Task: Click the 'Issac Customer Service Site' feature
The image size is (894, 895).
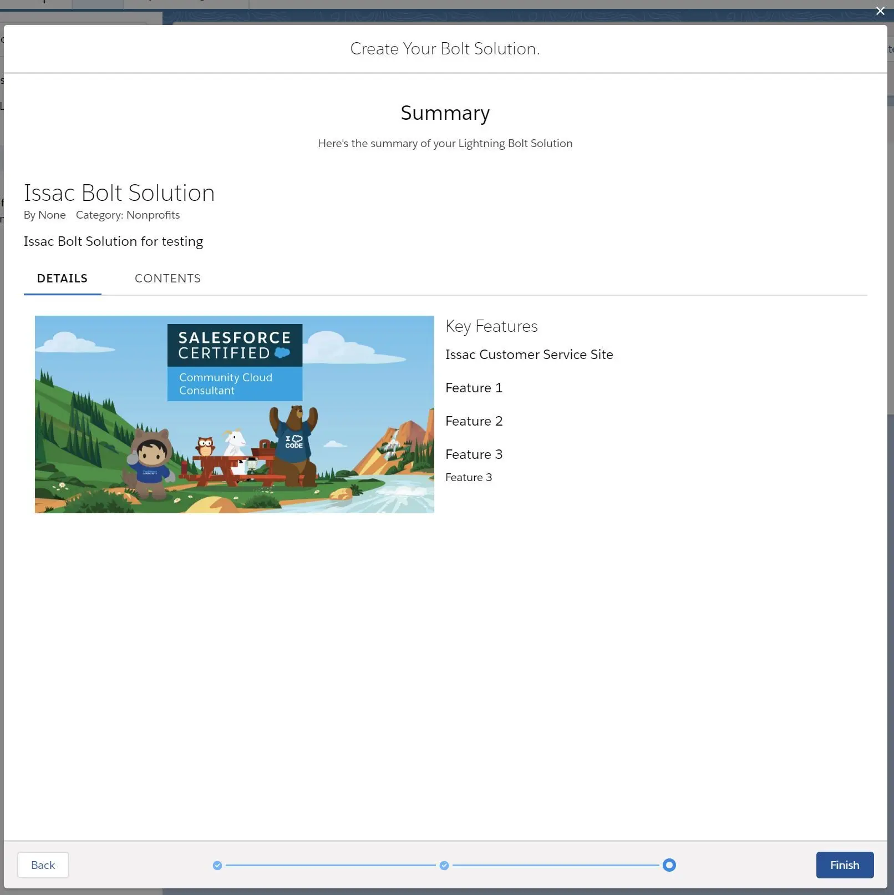Action: pos(529,355)
